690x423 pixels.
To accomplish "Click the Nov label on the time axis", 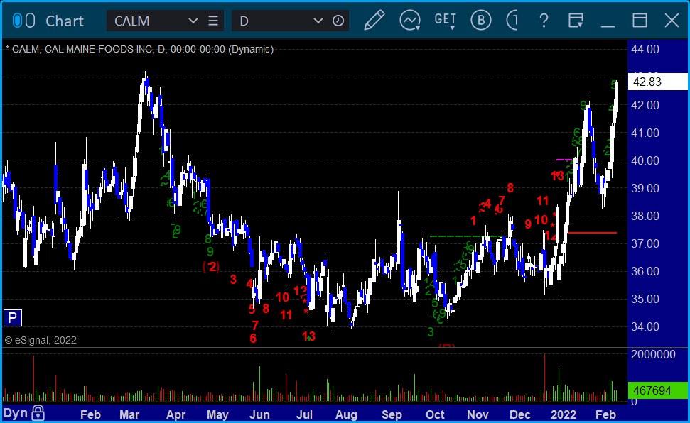I will 478,414.
